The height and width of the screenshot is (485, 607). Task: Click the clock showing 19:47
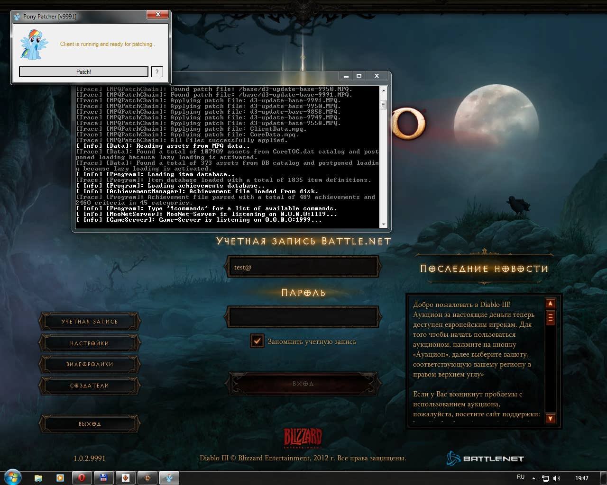(581, 478)
